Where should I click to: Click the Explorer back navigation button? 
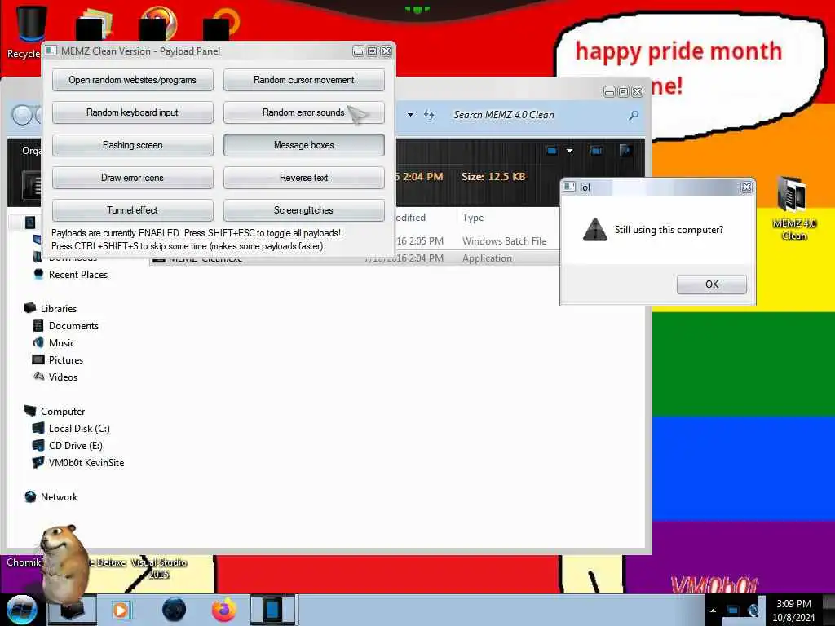pos(22,115)
